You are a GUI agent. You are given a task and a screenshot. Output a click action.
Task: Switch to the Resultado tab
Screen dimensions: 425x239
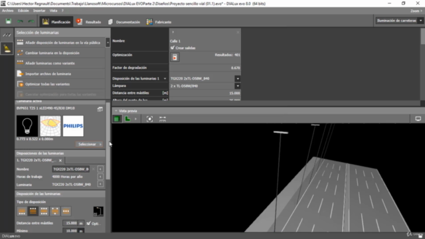(88, 22)
